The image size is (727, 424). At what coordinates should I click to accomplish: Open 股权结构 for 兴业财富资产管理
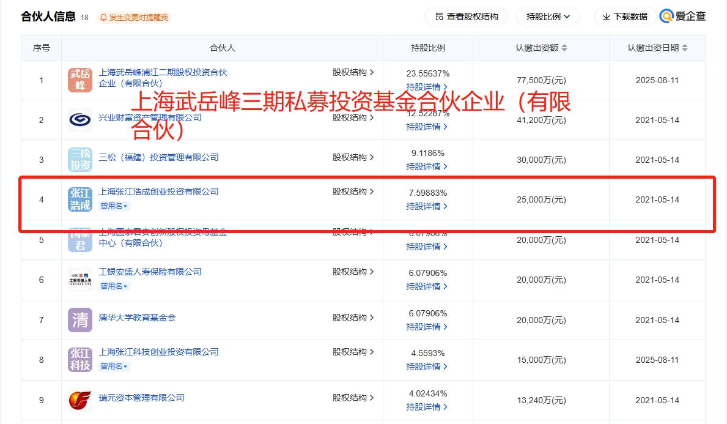[353, 118]
